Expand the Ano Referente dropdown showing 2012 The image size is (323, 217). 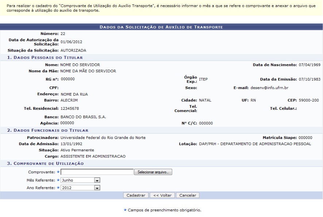point(80,188)
